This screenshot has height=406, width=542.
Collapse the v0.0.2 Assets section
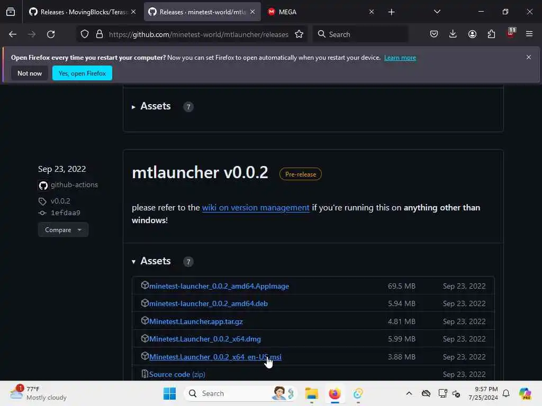151,261
